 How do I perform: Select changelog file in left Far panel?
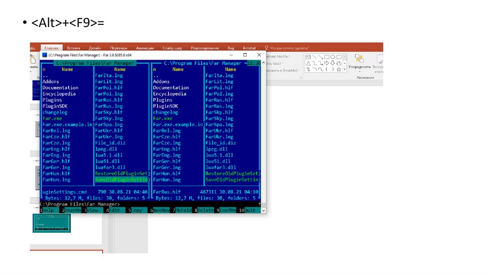coord(55,112)
